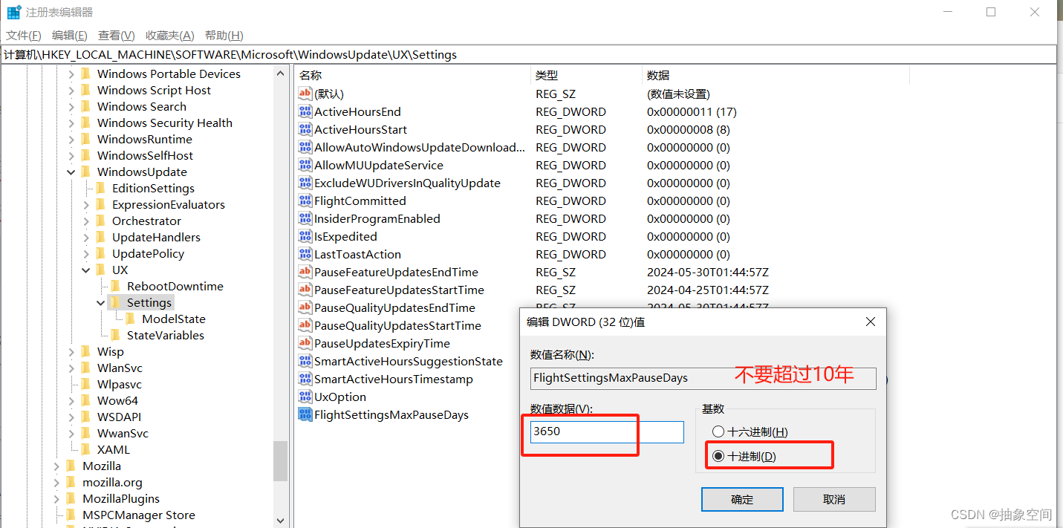Viewport: 1063px width, 528px height.
Task: Click the Windows Search folder icon
Action: point(85,106)
